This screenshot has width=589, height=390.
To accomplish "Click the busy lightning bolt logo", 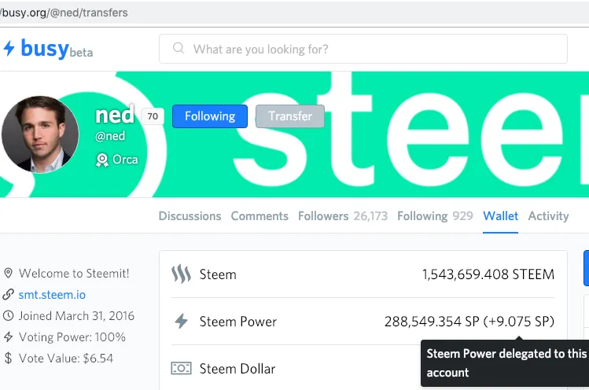I will pos(9,48).
